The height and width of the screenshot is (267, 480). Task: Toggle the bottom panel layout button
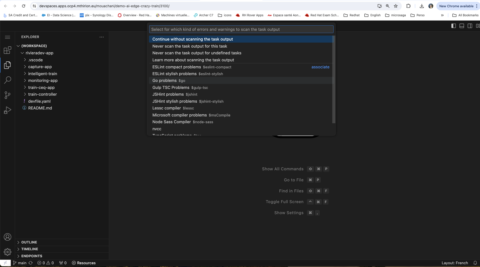[x=462, y=26]
